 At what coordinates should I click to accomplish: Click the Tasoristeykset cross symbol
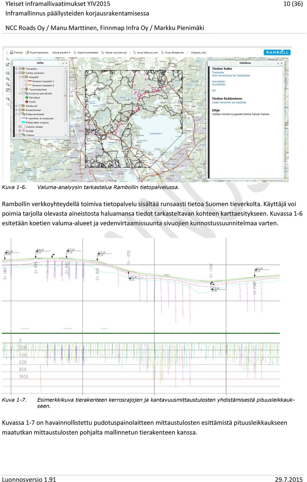point(27,90)
